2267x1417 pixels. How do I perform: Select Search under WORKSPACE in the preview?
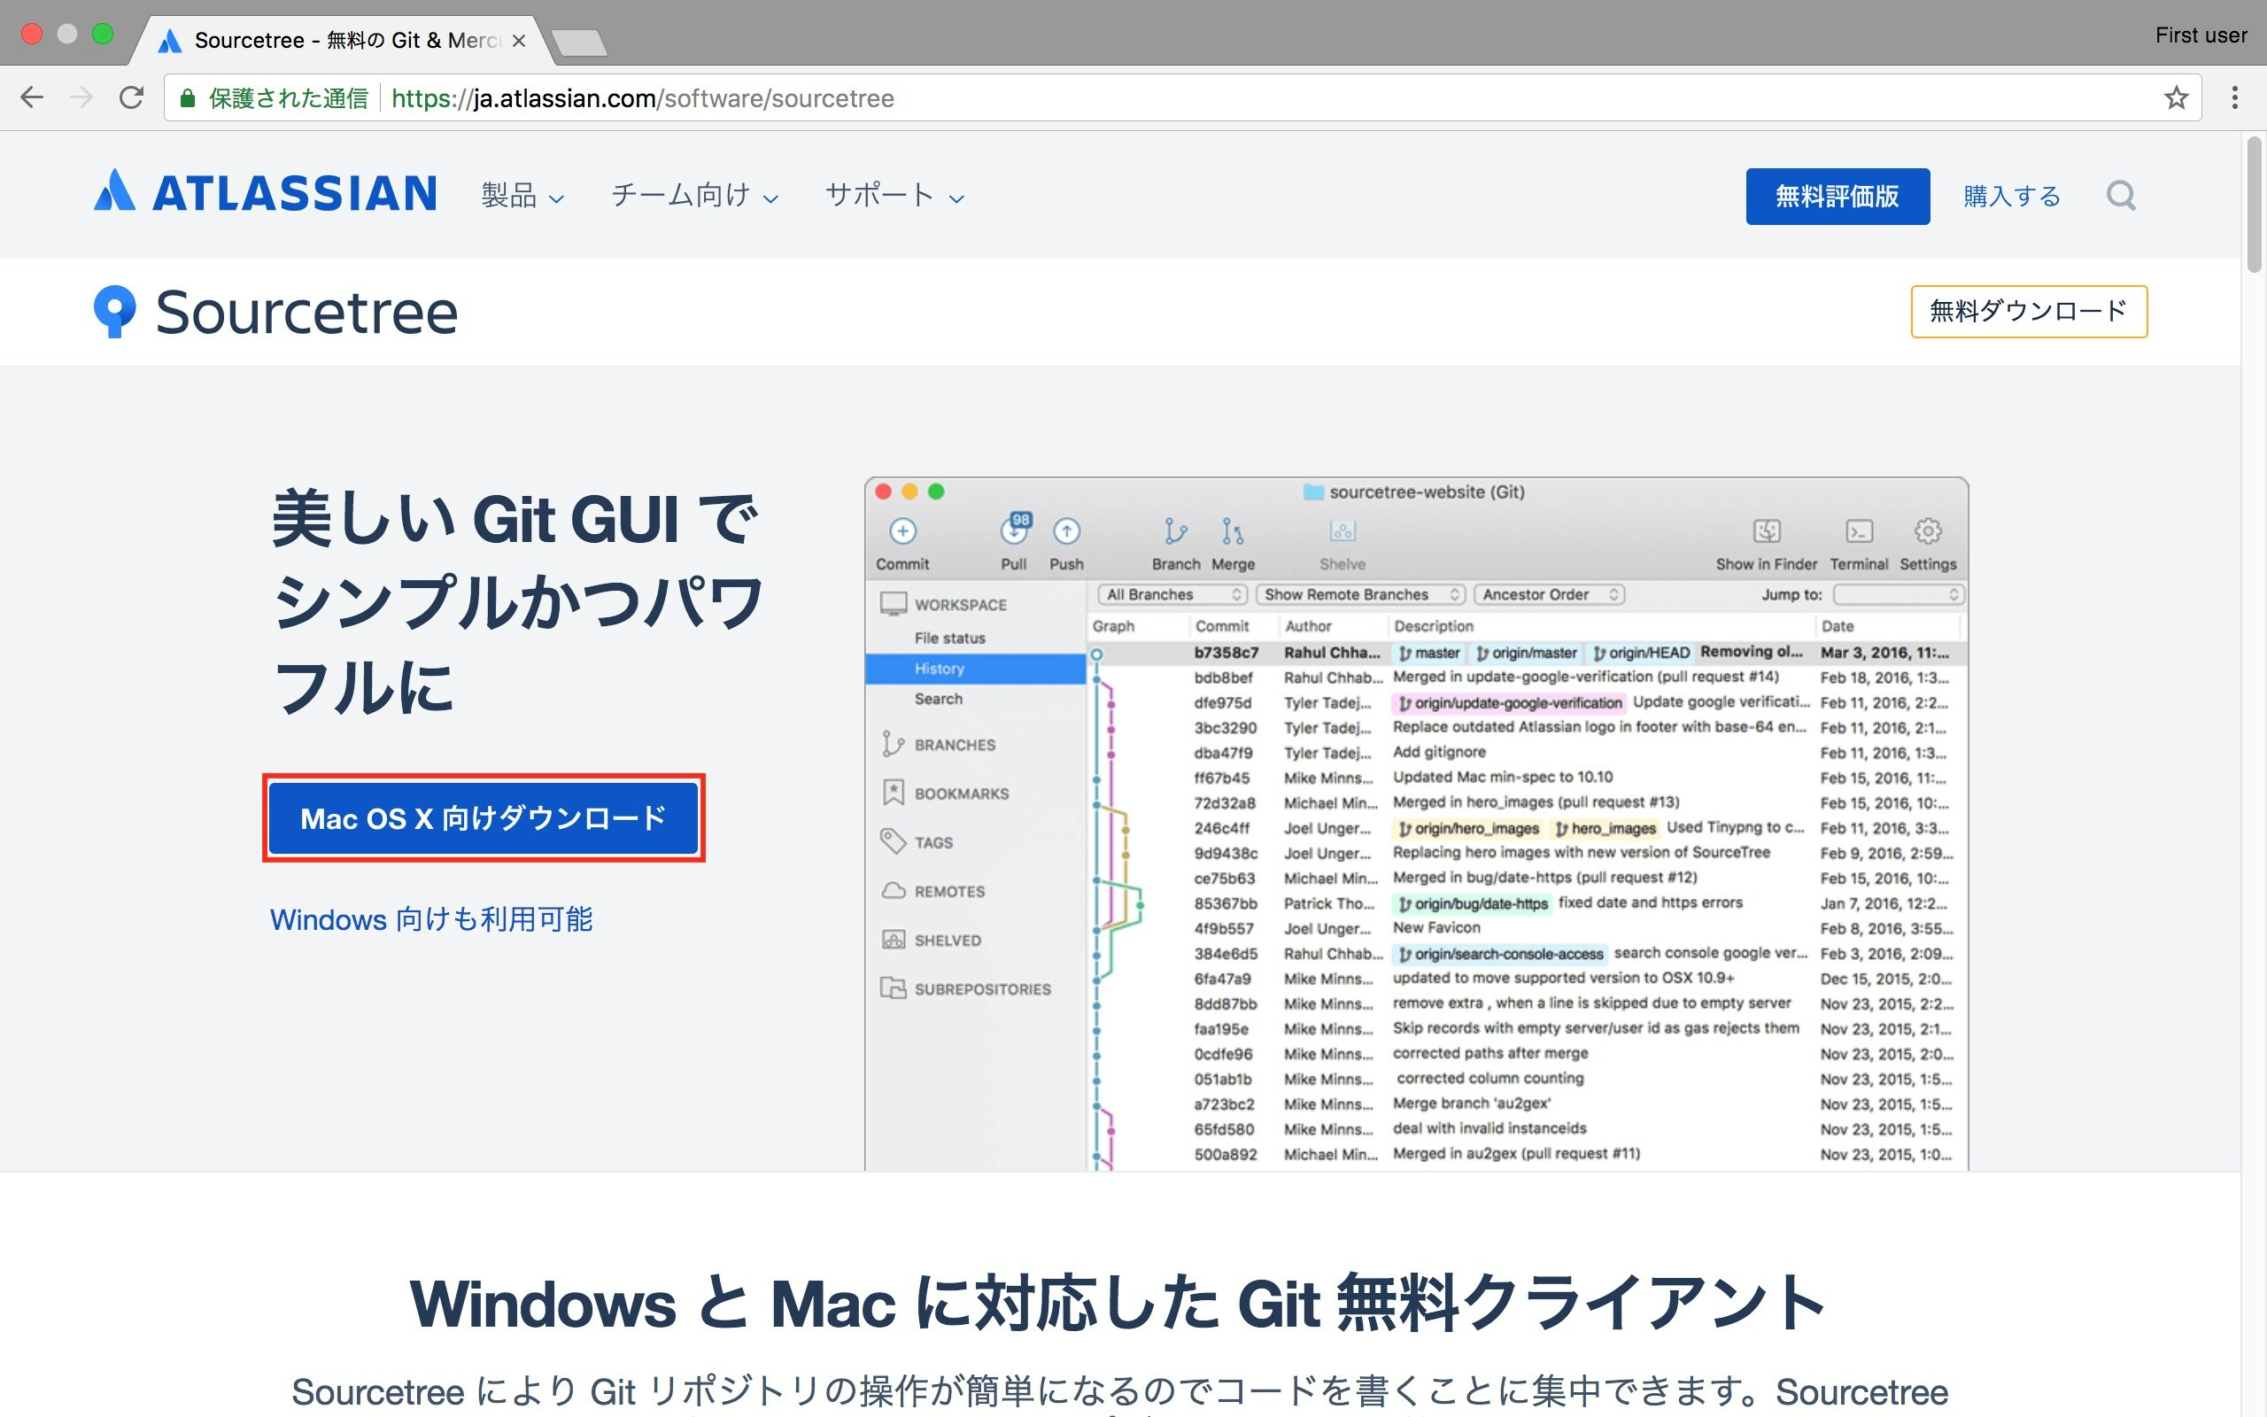[x=939, y=699]
